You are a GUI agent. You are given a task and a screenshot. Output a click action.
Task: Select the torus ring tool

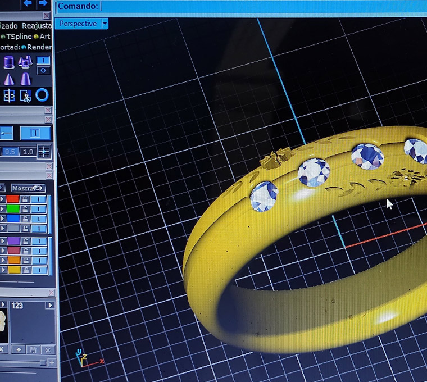click(x=42, y=95)
